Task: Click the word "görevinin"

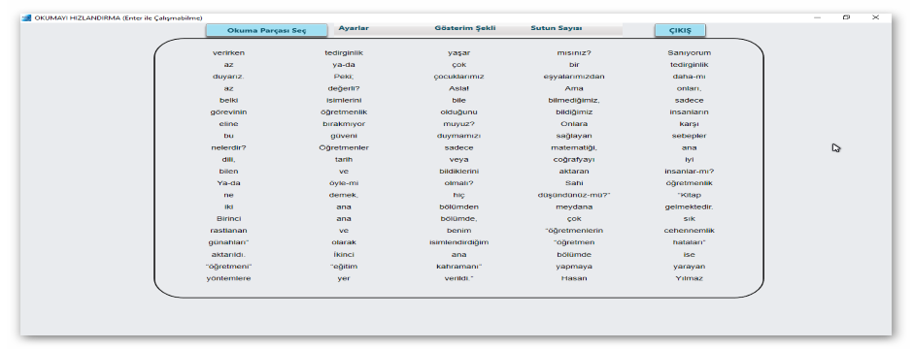Action: point(229,112)
